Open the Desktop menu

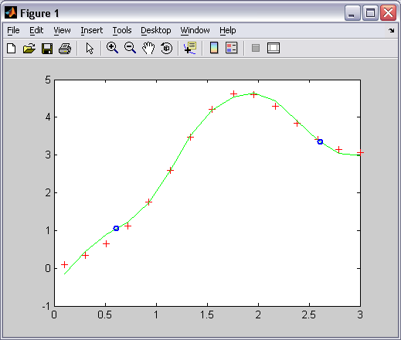[x=156, y=30]
